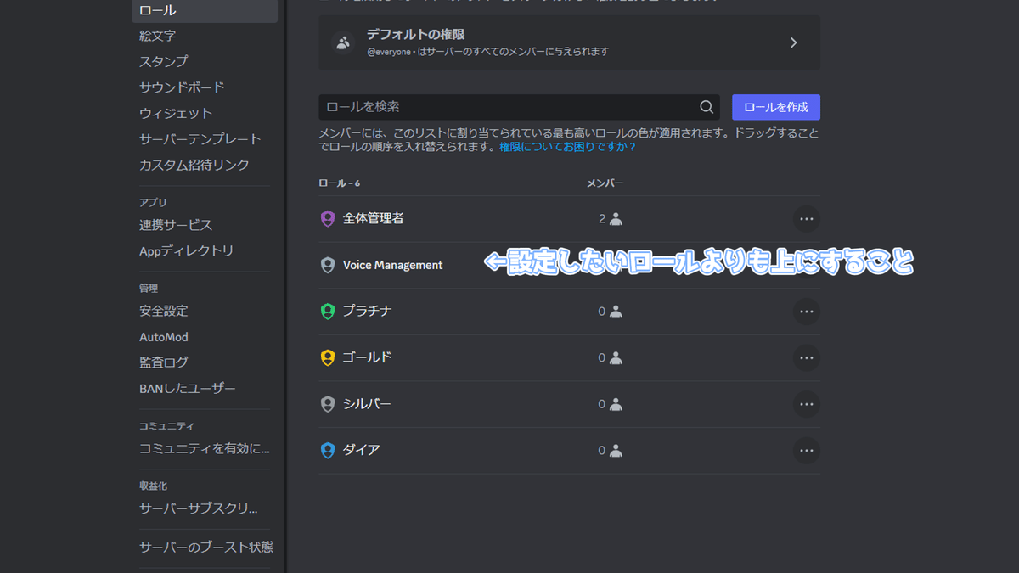Open more options for the プラチナ role
Screen dimensions: 1019x573
806,311
